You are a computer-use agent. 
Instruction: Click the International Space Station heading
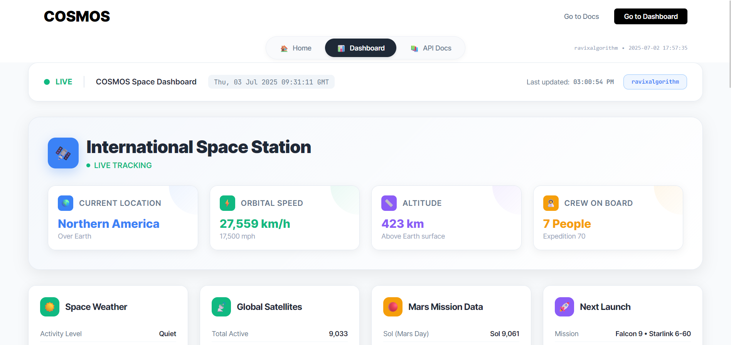(x=199, y=147)
